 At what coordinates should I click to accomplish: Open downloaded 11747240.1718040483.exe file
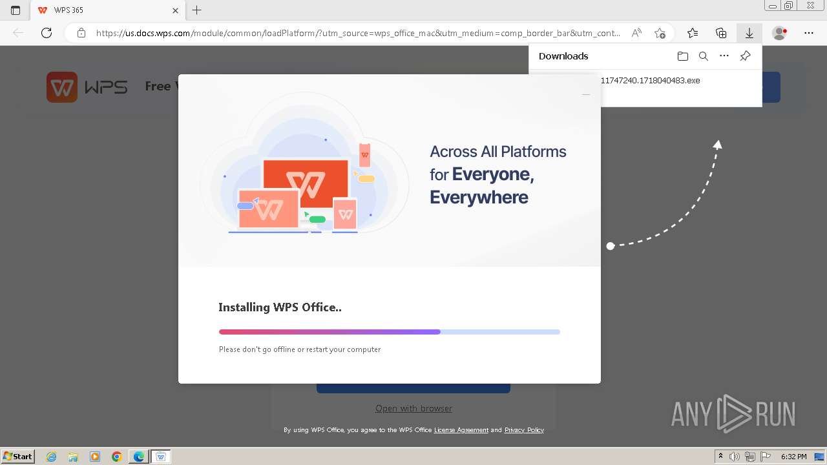pos(650,81)
